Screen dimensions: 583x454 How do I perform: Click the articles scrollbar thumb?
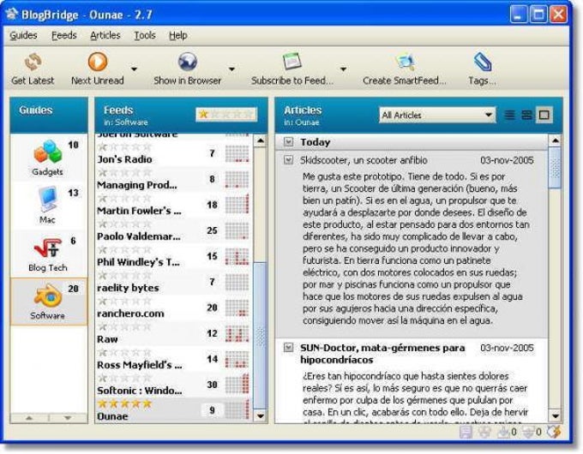tap(555, 168)
